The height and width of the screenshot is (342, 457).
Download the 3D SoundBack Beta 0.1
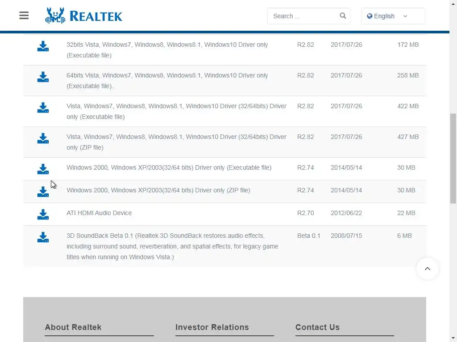point(43,237)
